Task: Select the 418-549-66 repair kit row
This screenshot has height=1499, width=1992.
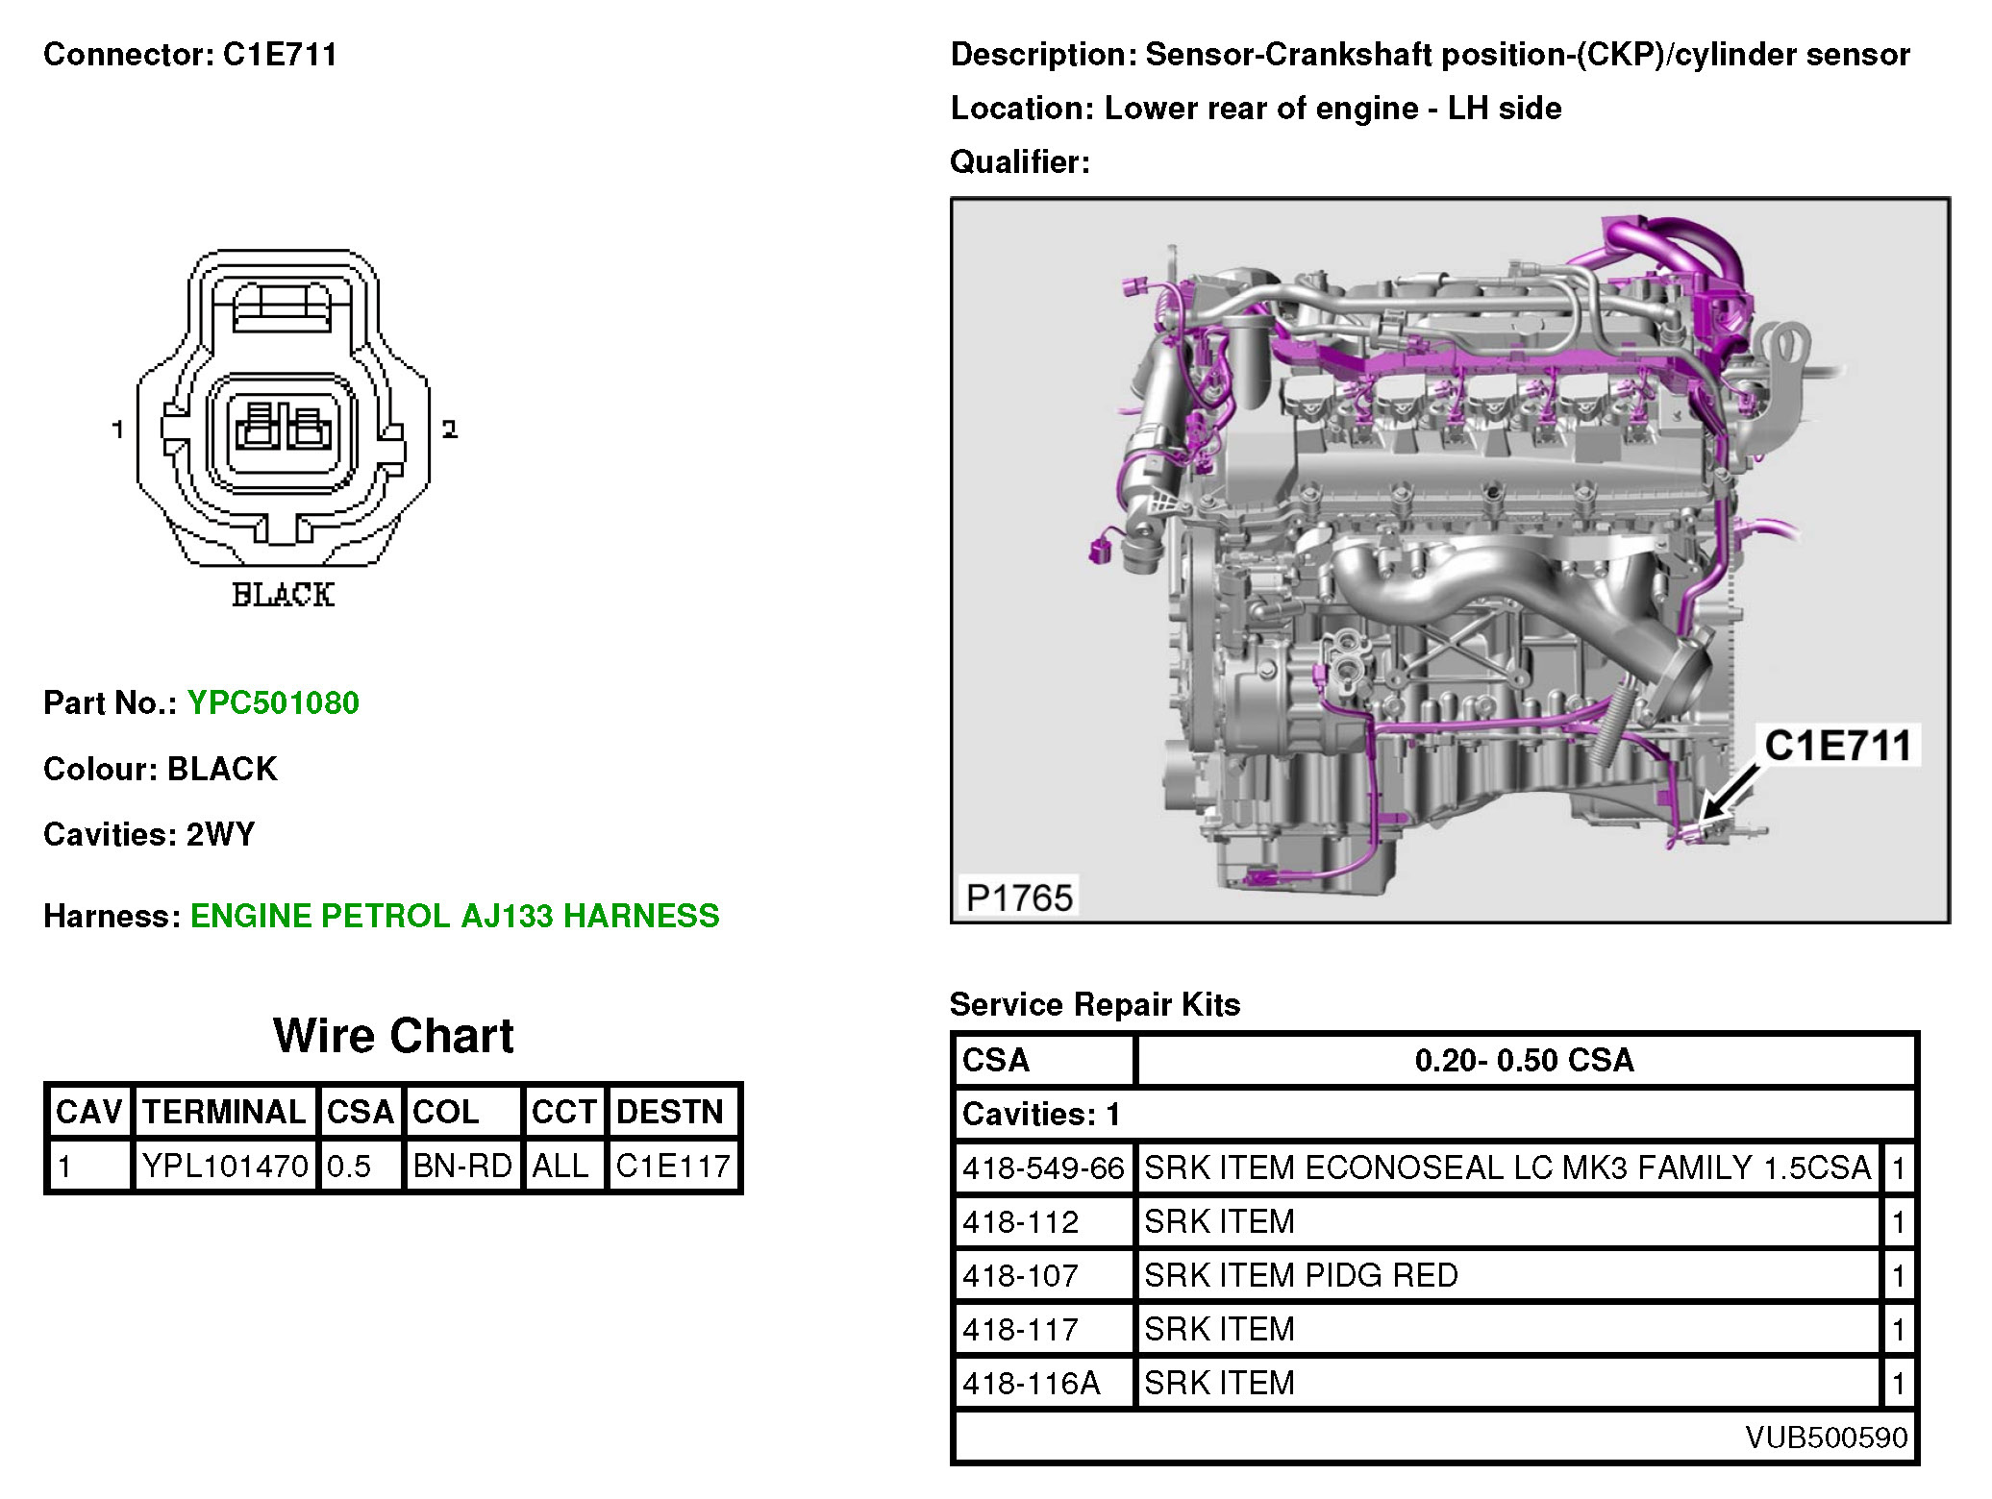Action: (1043, 1168)
